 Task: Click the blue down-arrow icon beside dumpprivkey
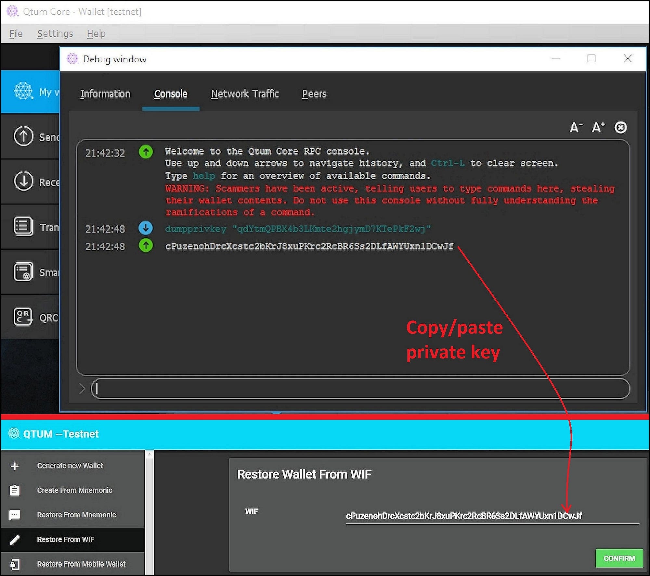(x=146, y=228)
